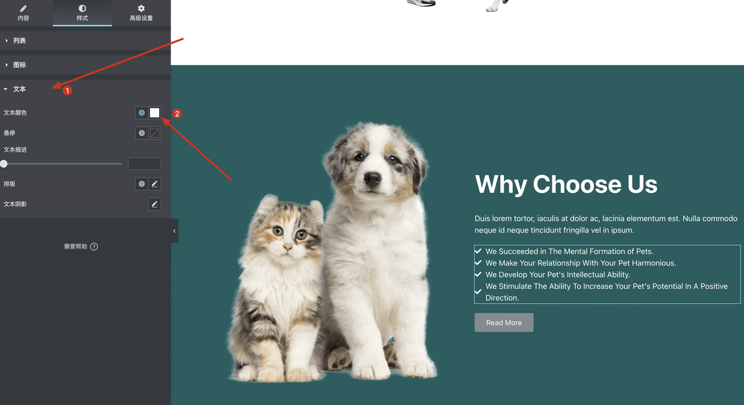Click the 需要帮助 question mark icon
744x405 pixels.
tap(94, 247)
